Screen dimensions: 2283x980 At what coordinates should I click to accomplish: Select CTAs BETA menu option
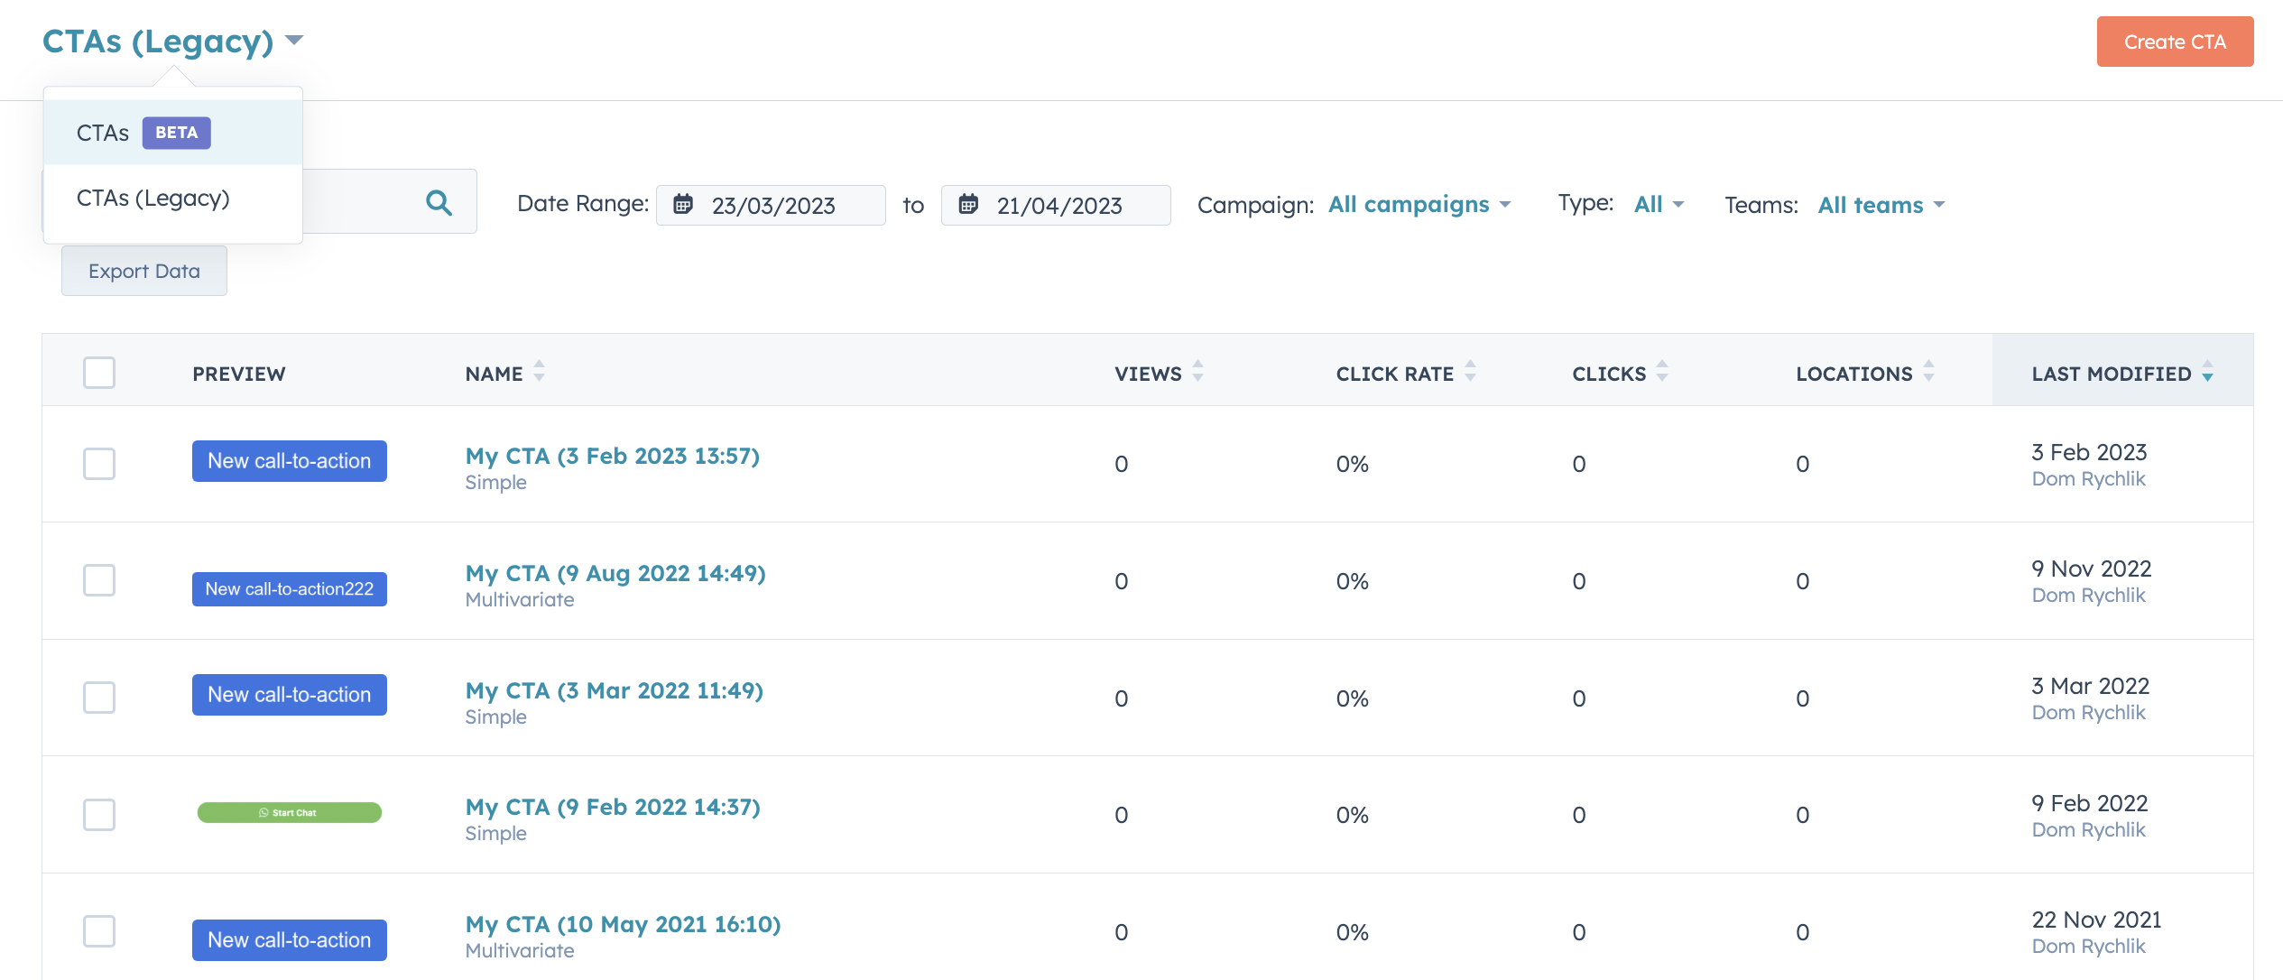(173, 133)
